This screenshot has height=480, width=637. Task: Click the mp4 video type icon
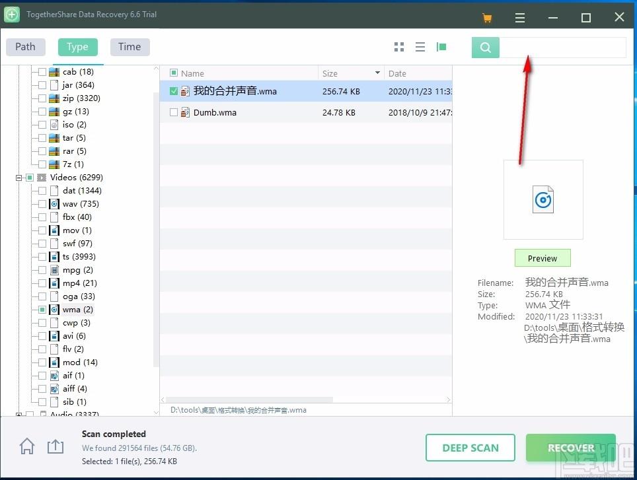(54, 283)
